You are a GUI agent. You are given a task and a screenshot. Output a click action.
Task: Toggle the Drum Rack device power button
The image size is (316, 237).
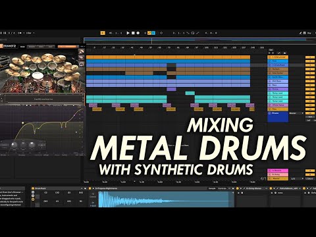[33, 188]
